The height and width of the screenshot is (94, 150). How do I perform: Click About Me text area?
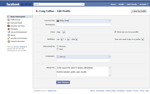[x=82, y=71]
